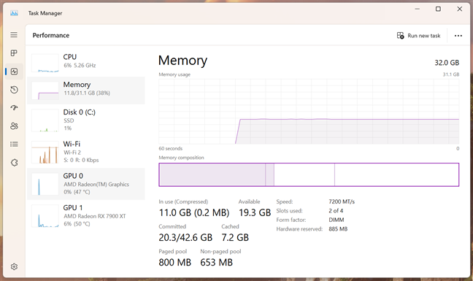The height and width of the screenshot is (281, 473).
Task: Click the Wi-Fi mini graph thumbnail
Action: (45, 153)
